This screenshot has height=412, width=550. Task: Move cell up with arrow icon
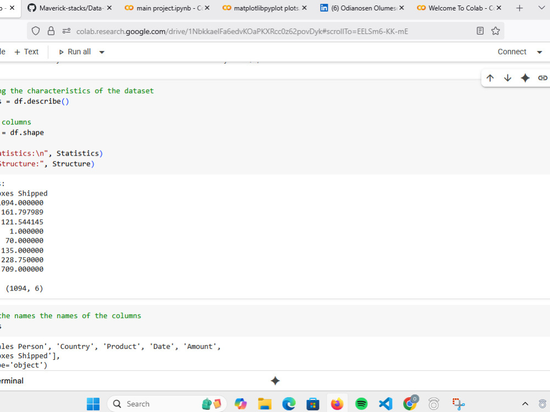point(490,78)
